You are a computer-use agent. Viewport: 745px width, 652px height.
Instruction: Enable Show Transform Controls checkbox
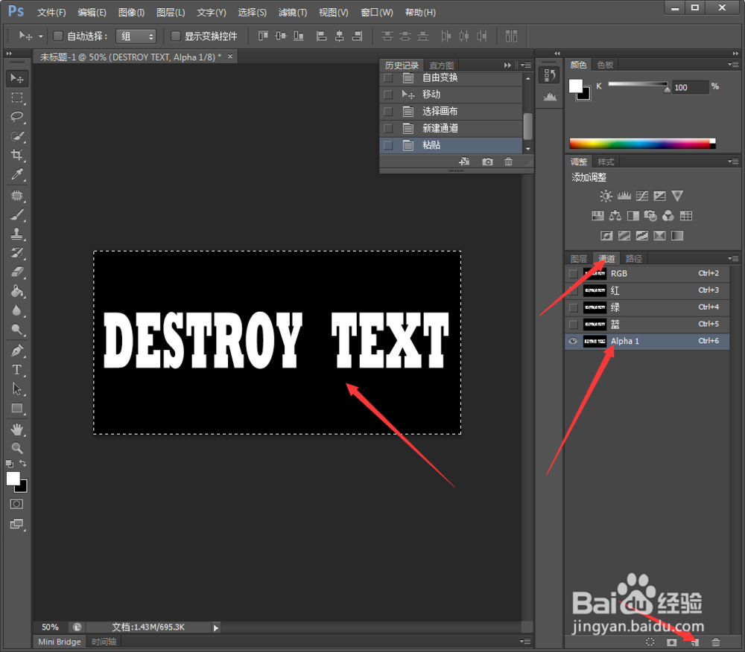point(175,36)
